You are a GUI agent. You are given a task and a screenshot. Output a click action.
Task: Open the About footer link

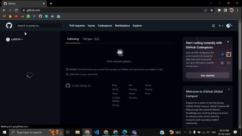[x=115, y=89]
